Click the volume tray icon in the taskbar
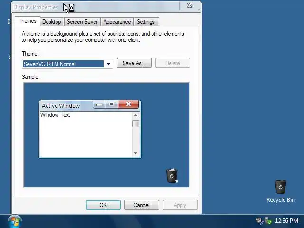The height and width of the screenshot is (228, 304). 259,220
